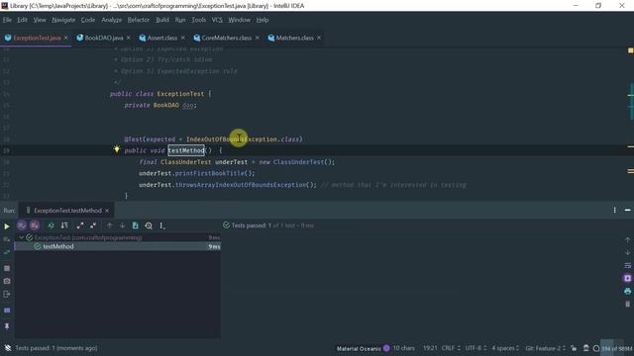Screen dimensions: 634x356
Task: Click the yellow inspection warning marker
Action: click(x=630, y=50)
